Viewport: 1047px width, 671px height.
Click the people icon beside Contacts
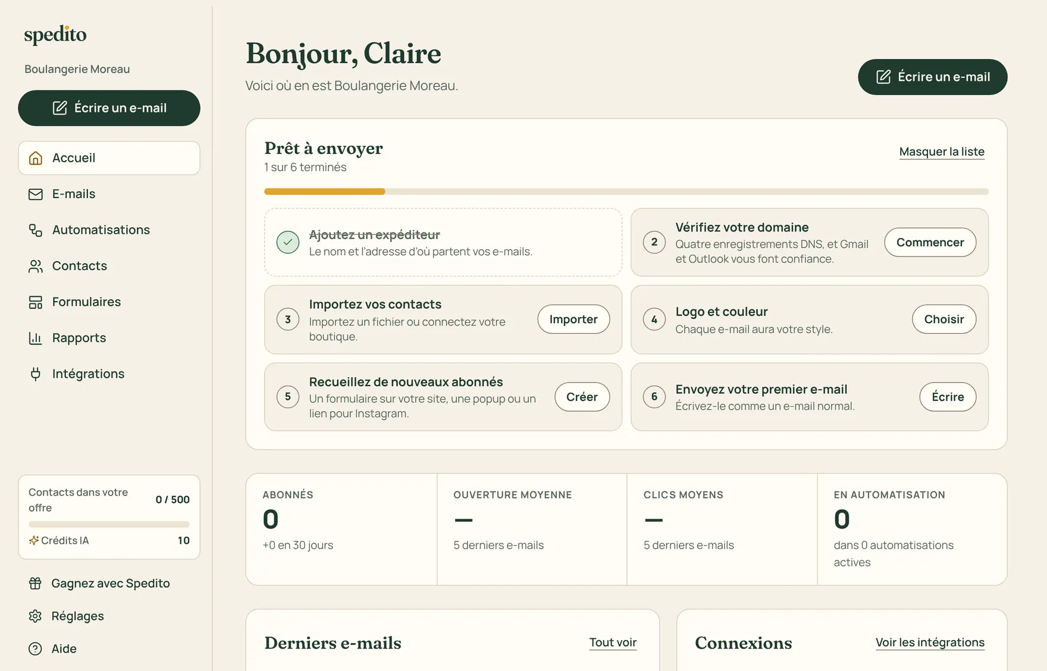point(36,266)
